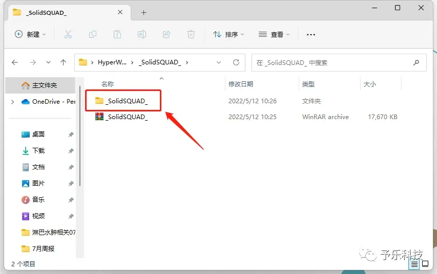Select 主文件夹 in sidebar
The image size is (437, 274).
[x=40, y=85]
